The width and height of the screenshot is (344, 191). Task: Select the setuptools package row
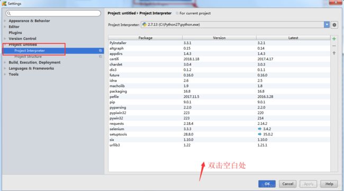[219, 134]
